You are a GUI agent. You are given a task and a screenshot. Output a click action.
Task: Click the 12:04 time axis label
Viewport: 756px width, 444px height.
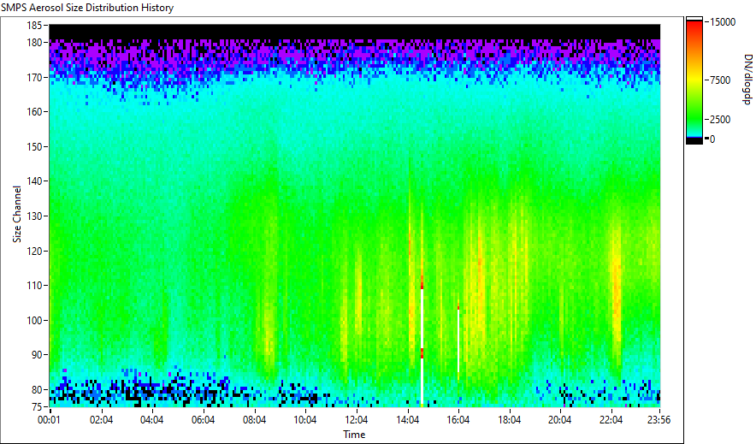pyautogui.click(x=357, y=420)
